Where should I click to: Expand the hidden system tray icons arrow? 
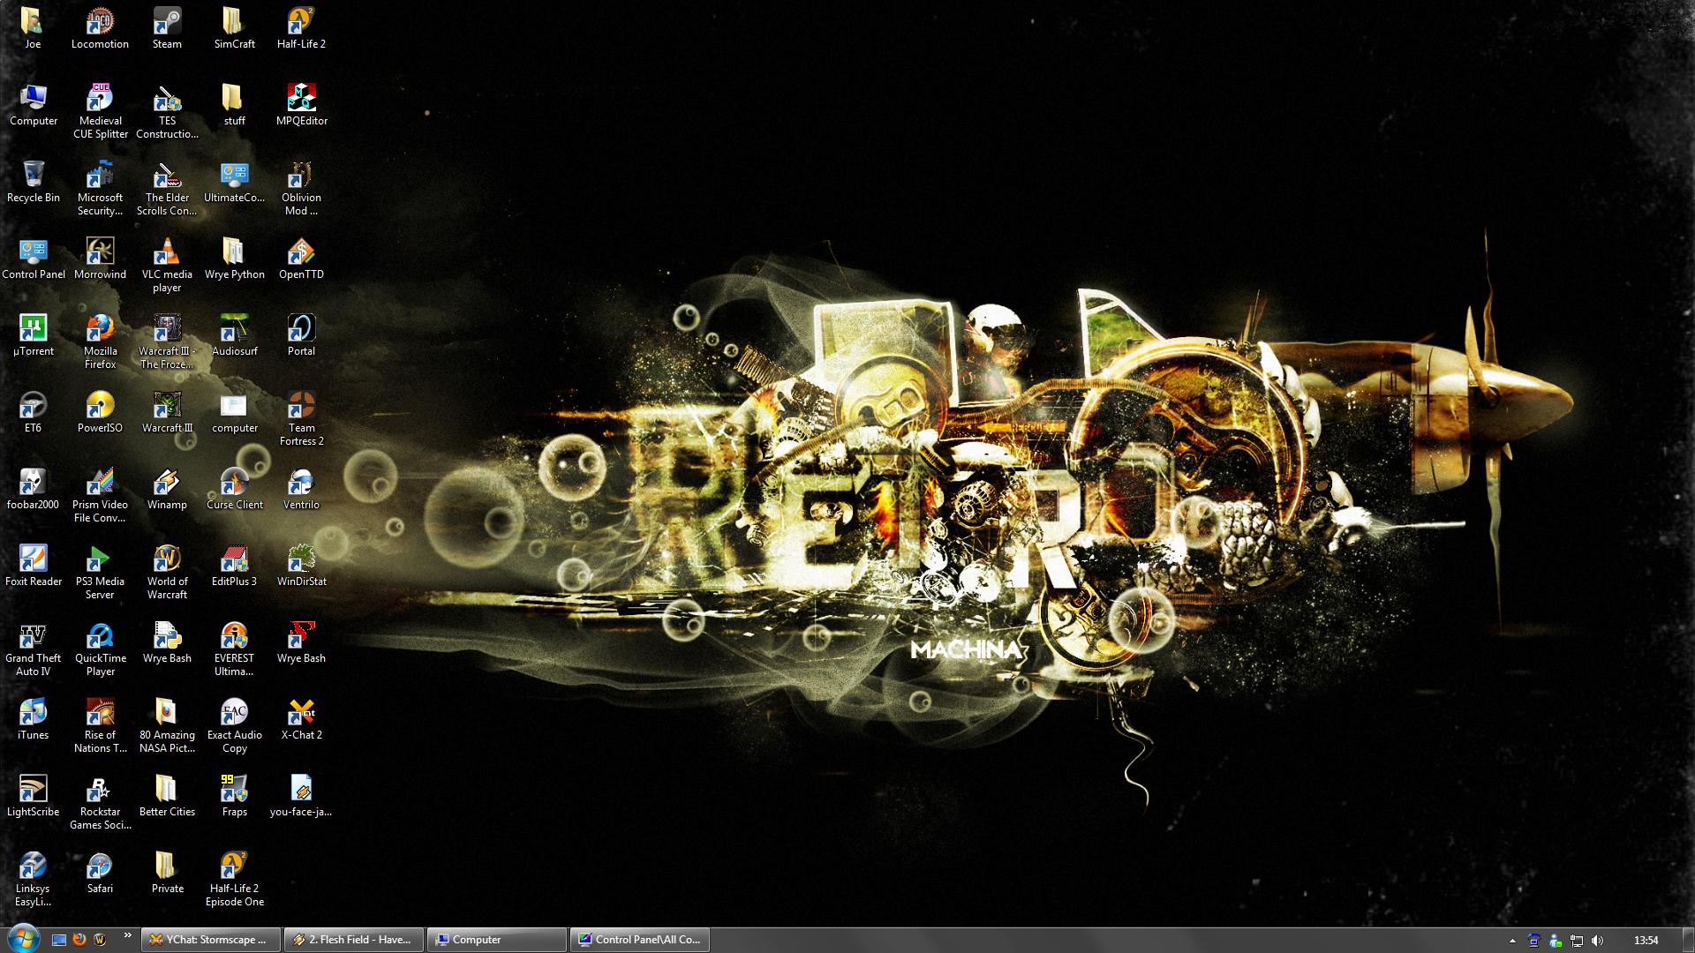pyautogui.click(x=1512, y=941)
